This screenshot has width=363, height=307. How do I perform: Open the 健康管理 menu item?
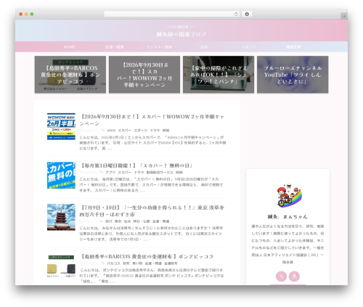tap(293, 47)
